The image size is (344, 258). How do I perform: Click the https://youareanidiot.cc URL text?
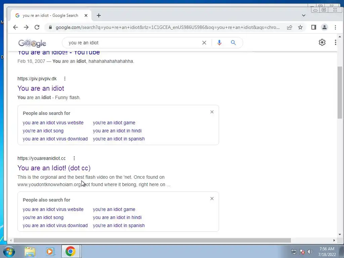pos(41,158)
